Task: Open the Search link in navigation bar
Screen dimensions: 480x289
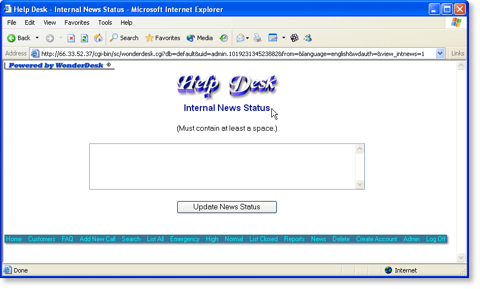Action: pyautogui.click(x=131, y=239)
